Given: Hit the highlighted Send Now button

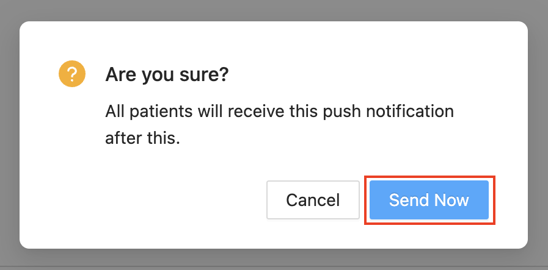Looking at the screenshot, I should point(429,200).
